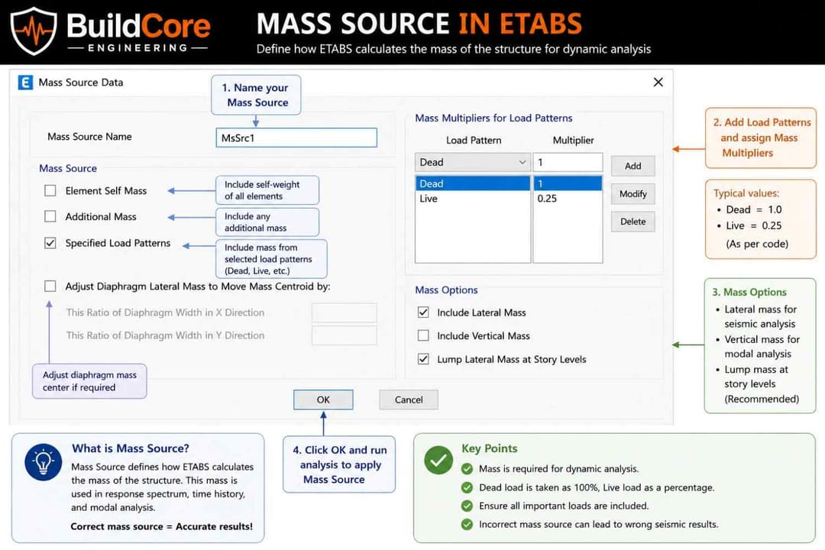
Task: Click the Mass Source Name input field
Action: [x=296, y=138]
